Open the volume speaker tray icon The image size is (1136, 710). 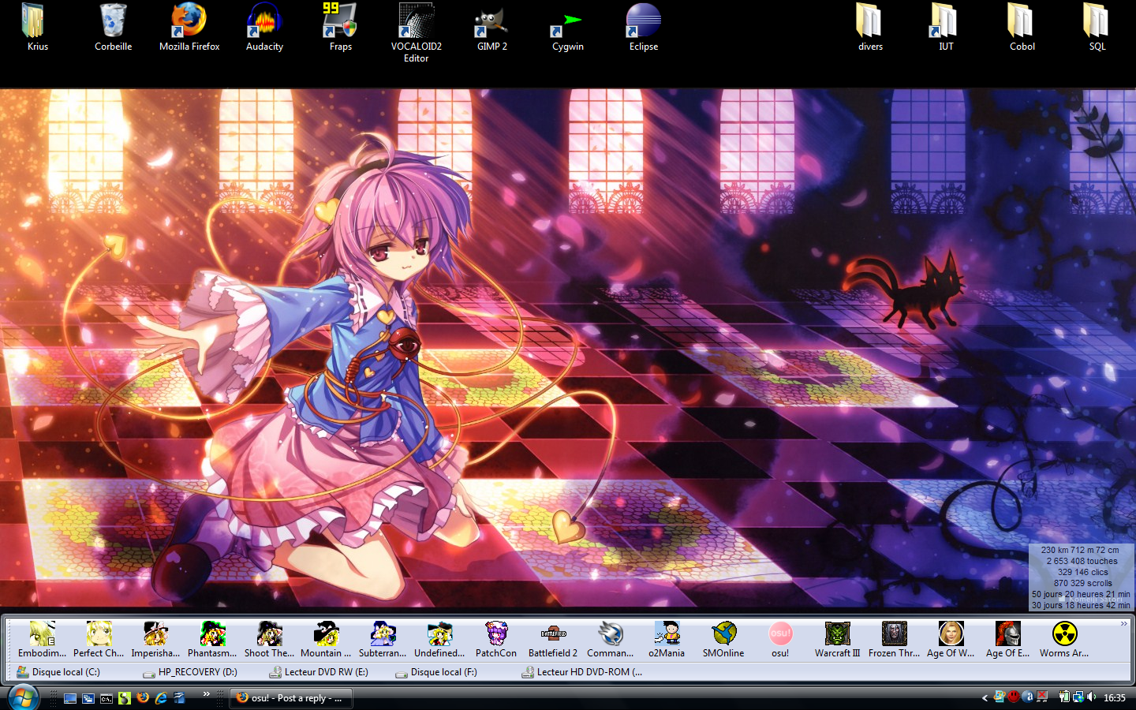(x=1092, y=697)
